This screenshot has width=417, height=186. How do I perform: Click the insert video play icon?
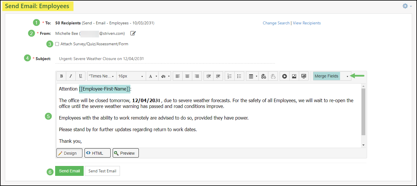click(x=285, y=76)
